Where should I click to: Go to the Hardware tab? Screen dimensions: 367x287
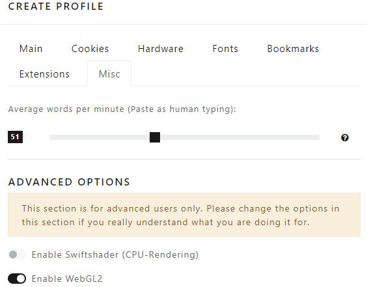pos(161,49)
